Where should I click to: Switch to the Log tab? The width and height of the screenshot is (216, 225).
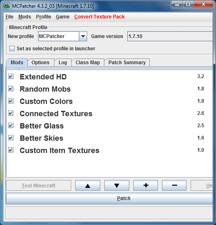pyautogui.click(x=63, y=63)
